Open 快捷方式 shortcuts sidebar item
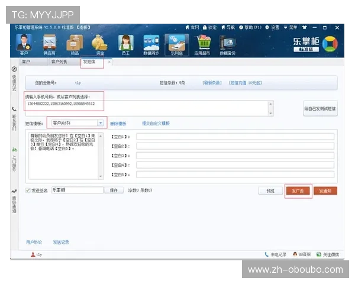This screenshot has height=284, width=355. (14, 79)
